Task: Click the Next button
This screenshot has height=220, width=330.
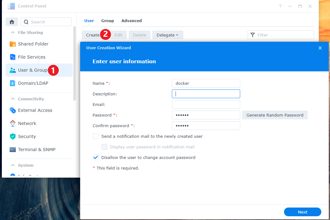Action: coord(302,212)
